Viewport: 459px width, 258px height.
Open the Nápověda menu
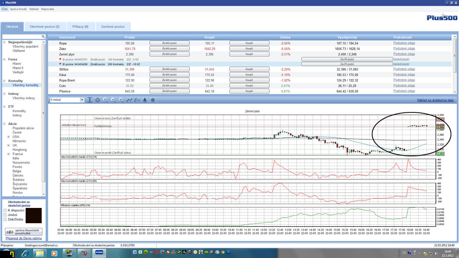tap(48, 9)
